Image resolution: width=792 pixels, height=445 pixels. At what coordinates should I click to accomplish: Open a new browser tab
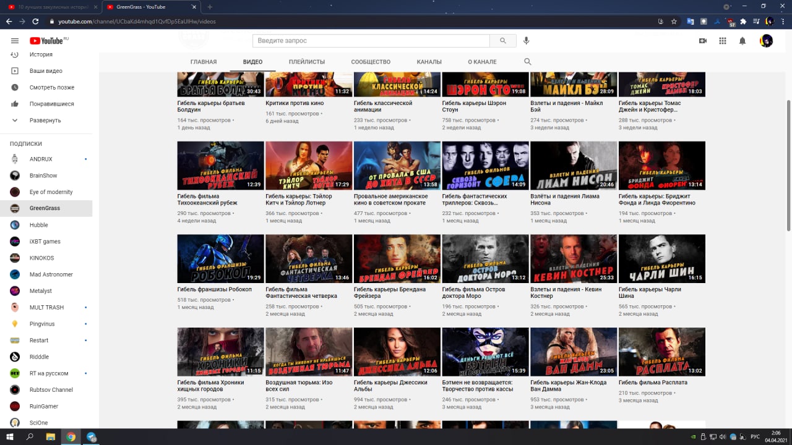click(210, 7)
